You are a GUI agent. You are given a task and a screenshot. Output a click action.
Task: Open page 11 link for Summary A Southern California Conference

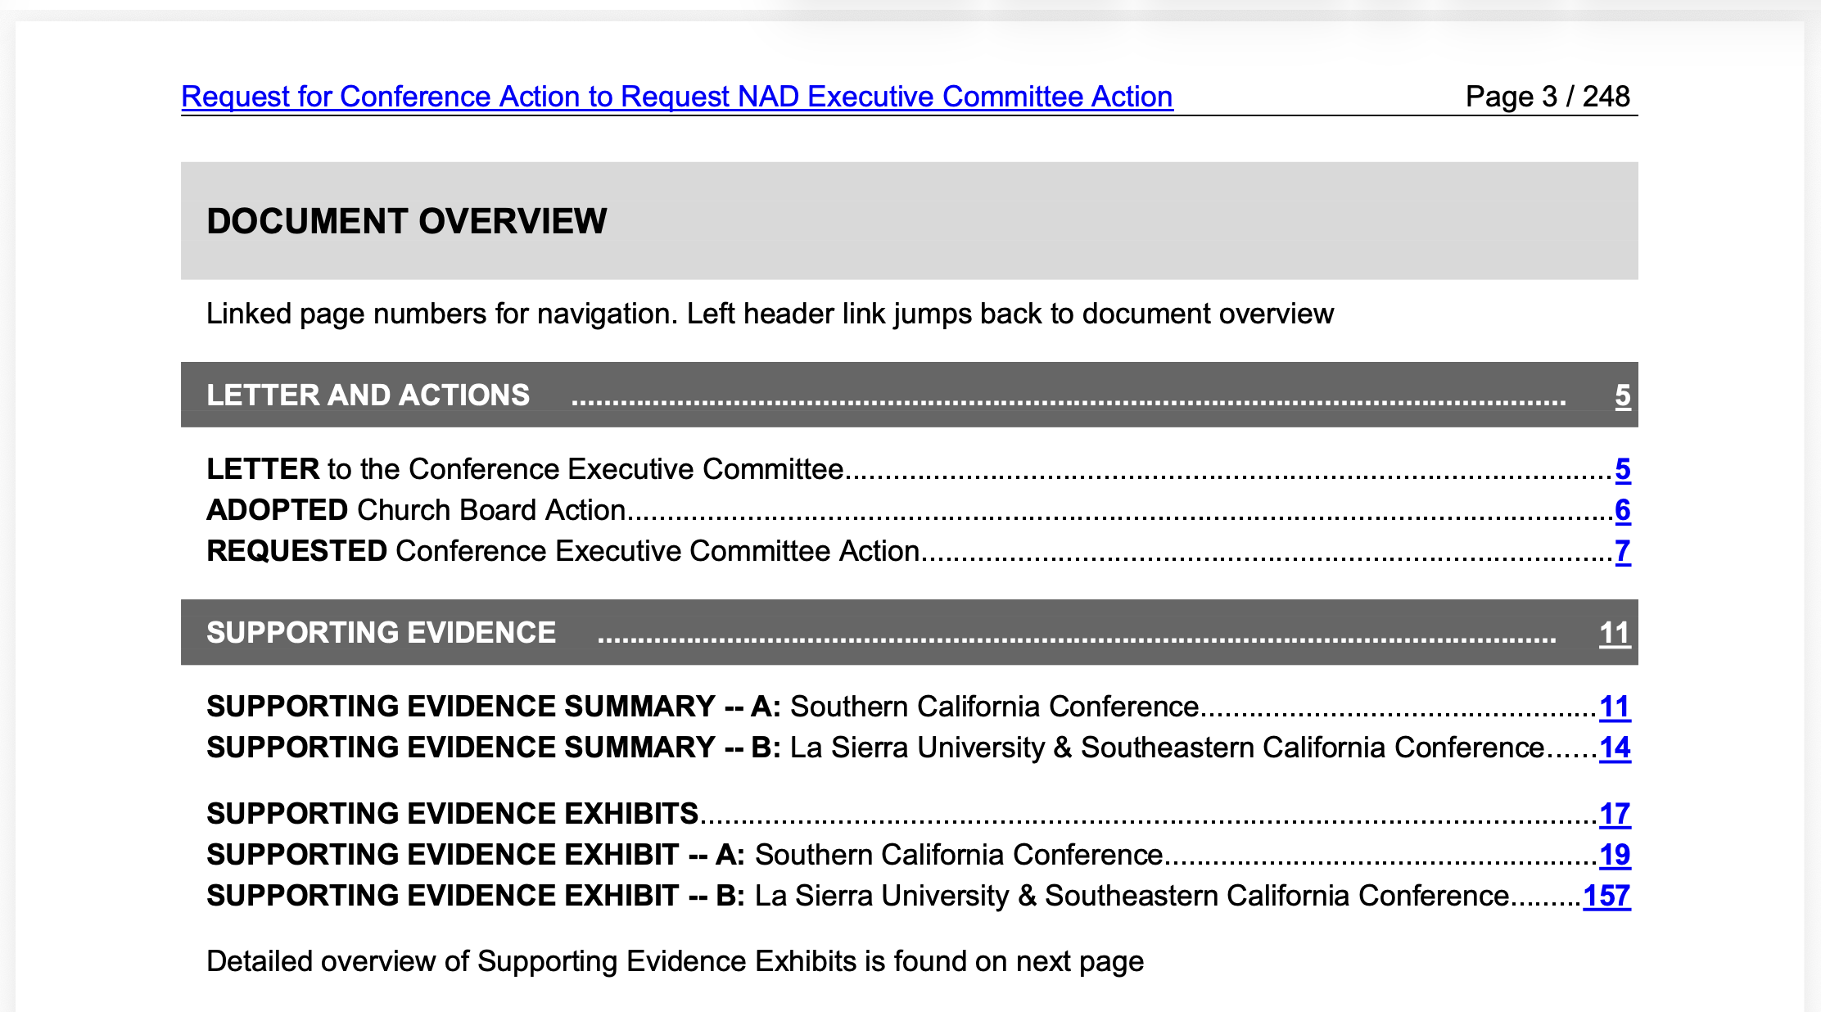coord(1615,707)
